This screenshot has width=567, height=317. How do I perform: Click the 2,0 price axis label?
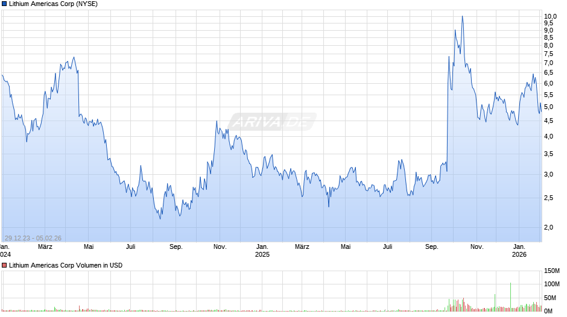click(548, 227)
